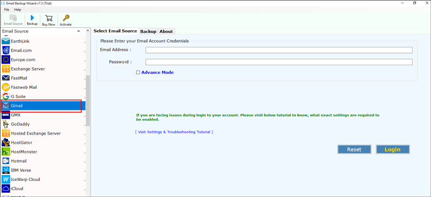431x197 pixels.
Task: Select the EarthLink icon in source list
Action: tap(6, 41)
